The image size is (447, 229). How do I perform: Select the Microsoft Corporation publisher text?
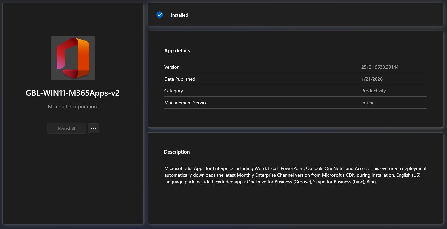pyautogui.click(x=72, y=107)
